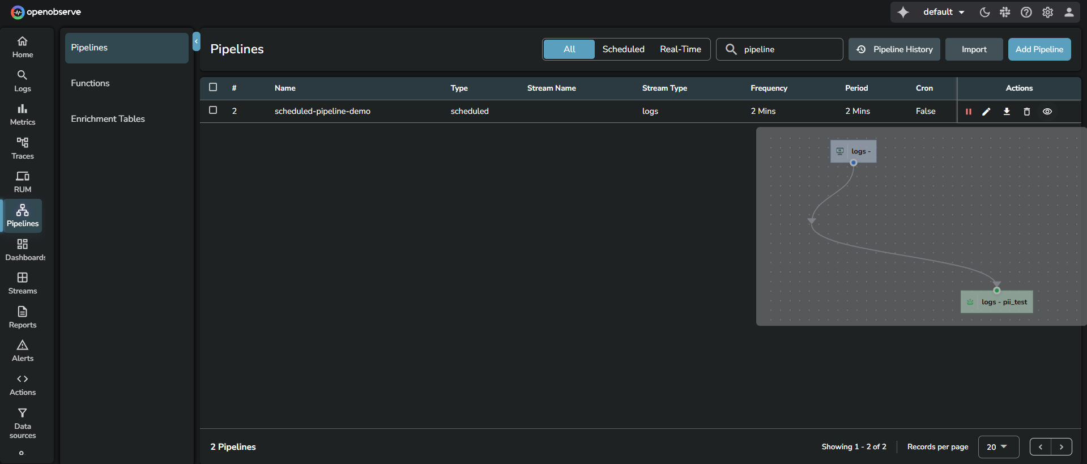Click the 'Showing 1 - 2 of 2' text

pyautogui.click(x=854, y=446)
